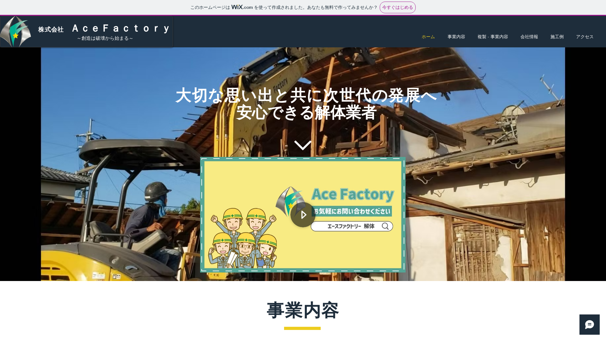This screenshot has height=341, width=606.
Task: Click the お気軽にお問い合わせください banner
Action: [351, 211]
